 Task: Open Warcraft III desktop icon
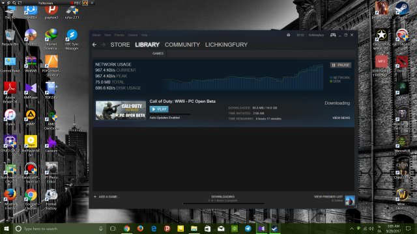tap(402, 144)
